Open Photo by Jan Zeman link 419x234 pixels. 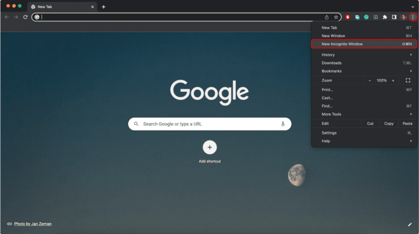point(33,224)
